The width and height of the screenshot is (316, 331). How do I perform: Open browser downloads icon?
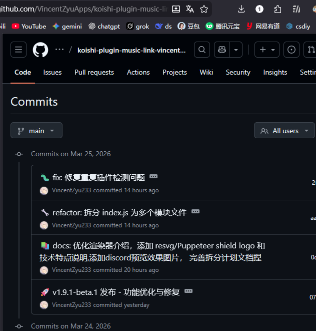[x=241, y=9]
